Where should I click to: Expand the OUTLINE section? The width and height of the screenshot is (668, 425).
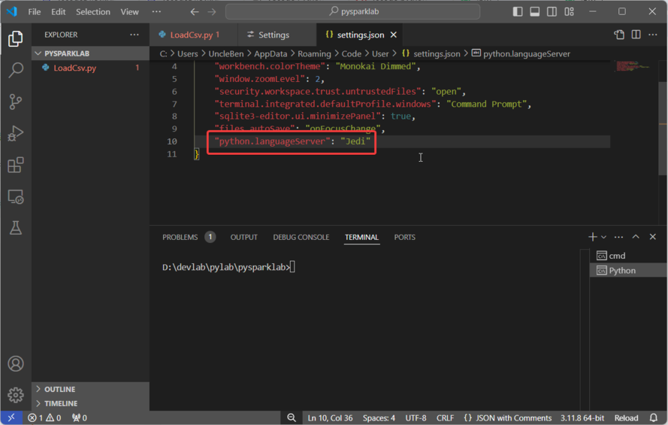[59, 389]
